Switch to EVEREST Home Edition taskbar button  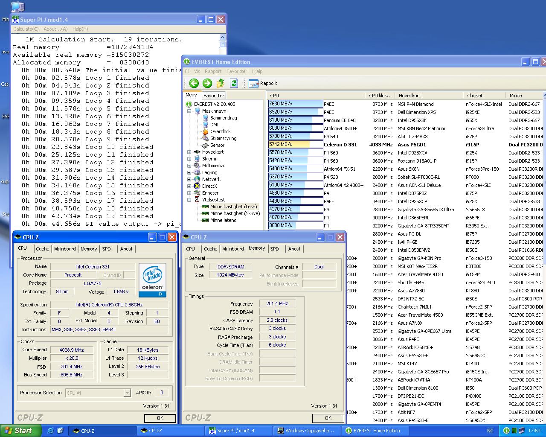(x=375, y=431)
